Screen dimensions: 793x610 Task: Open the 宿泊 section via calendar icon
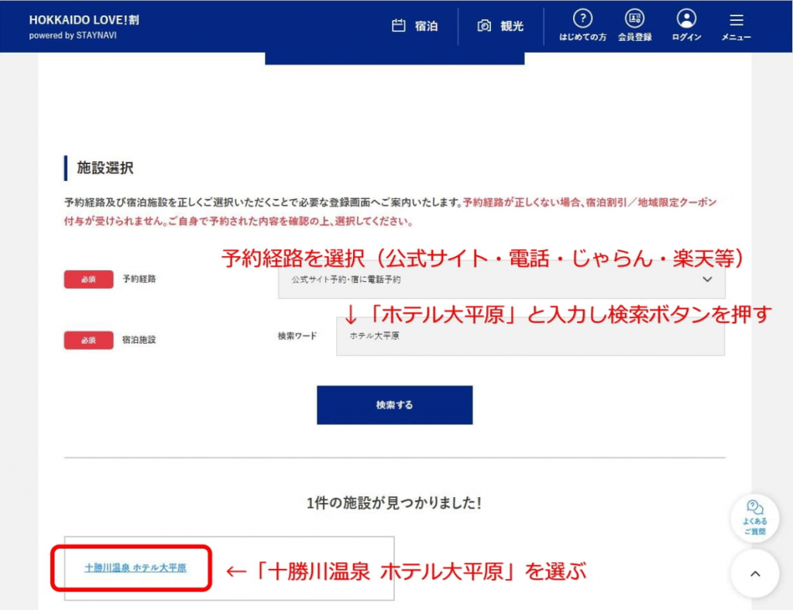click(399, 26)
